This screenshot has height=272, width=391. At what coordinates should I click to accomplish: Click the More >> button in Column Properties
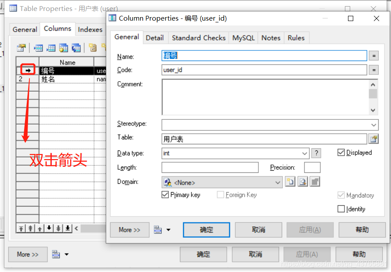coord(129,229)
